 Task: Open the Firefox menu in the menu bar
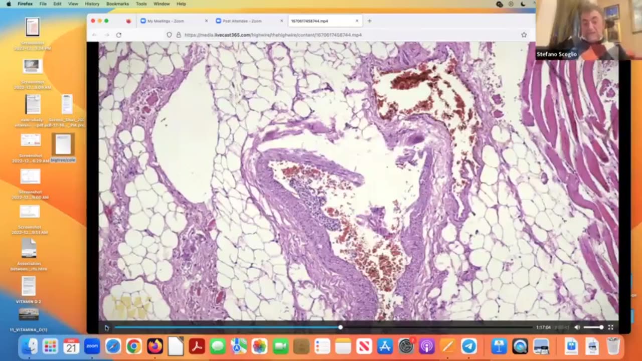click(25, 4)
